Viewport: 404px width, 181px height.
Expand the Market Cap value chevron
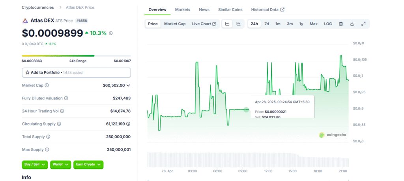pyautogui.click(x=128, y=85)
